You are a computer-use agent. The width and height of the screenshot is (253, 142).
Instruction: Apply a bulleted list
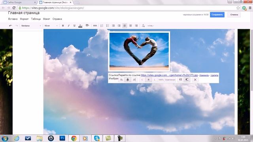[x=108, y=26]
